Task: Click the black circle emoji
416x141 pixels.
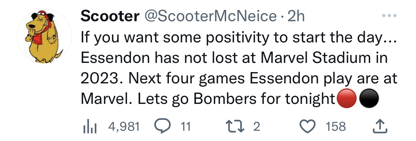Action: pos(369,99)
